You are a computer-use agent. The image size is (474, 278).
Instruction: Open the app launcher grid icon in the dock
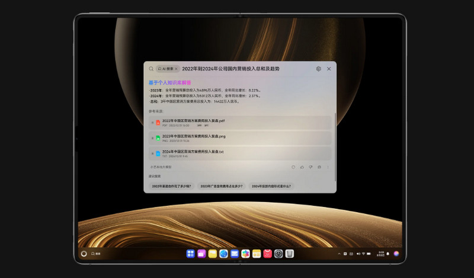click(x=190, y=254)
